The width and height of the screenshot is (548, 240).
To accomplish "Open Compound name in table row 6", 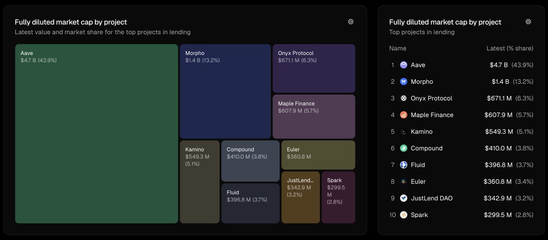I will click(426, 148).
